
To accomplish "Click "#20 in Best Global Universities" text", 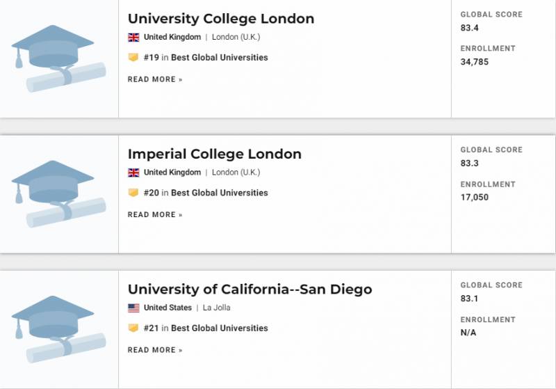I will (206, 193).
